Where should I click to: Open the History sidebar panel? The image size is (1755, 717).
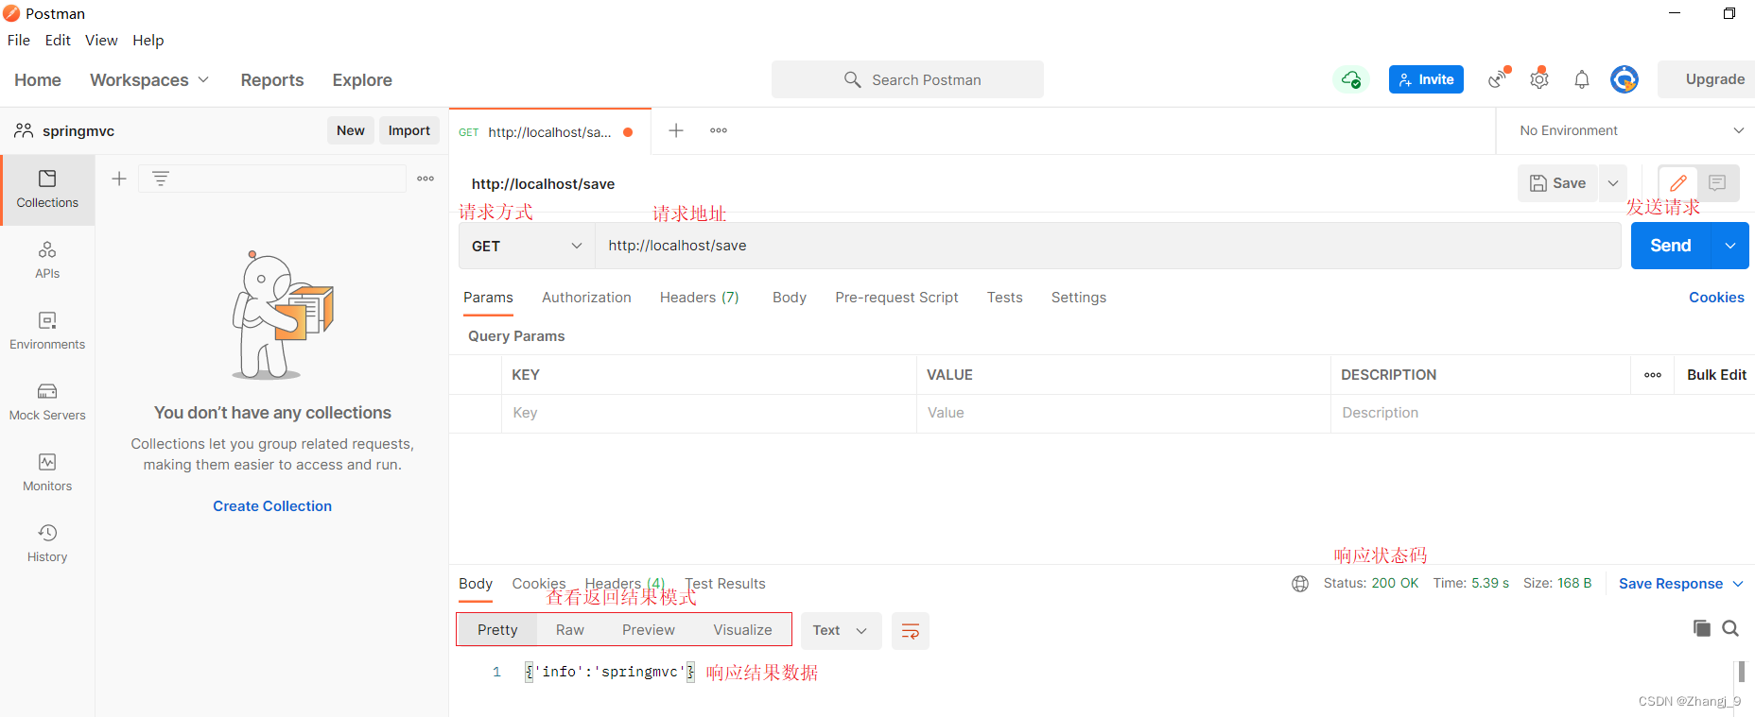(x=47, y=544)
